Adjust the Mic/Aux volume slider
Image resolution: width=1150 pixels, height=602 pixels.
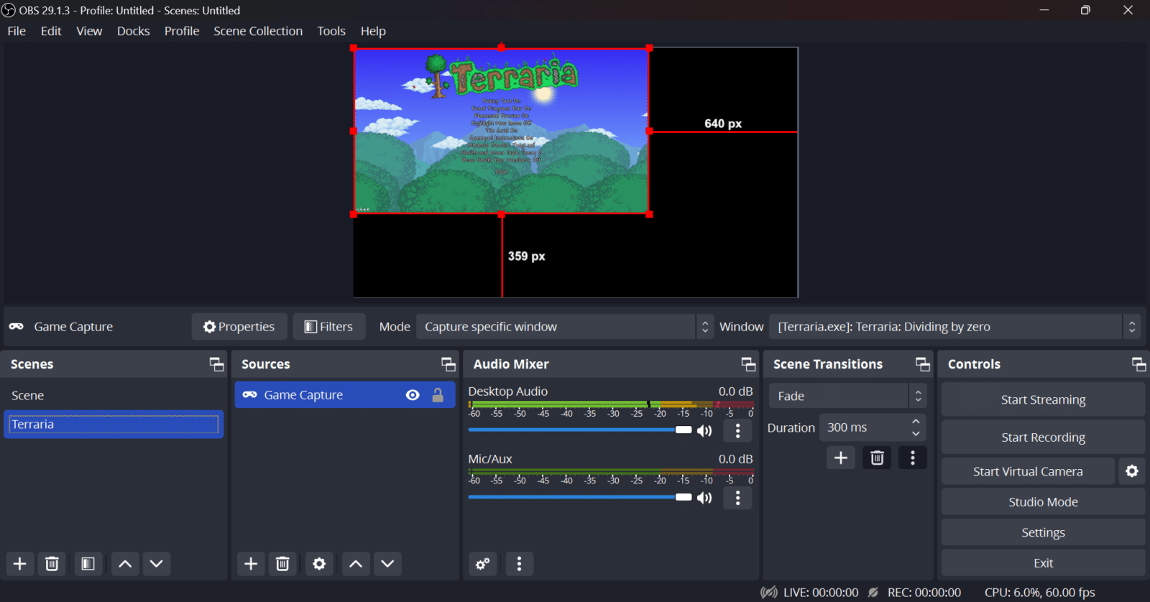579,497
